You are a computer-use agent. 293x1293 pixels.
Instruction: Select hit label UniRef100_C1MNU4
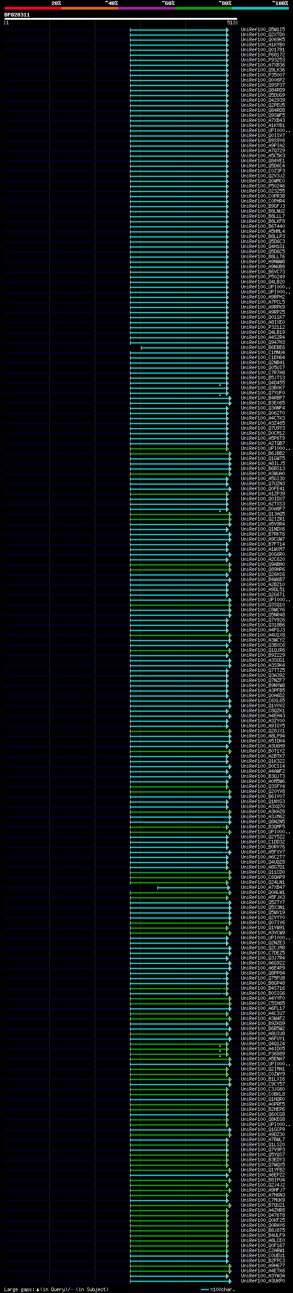[x=263, y=352]
